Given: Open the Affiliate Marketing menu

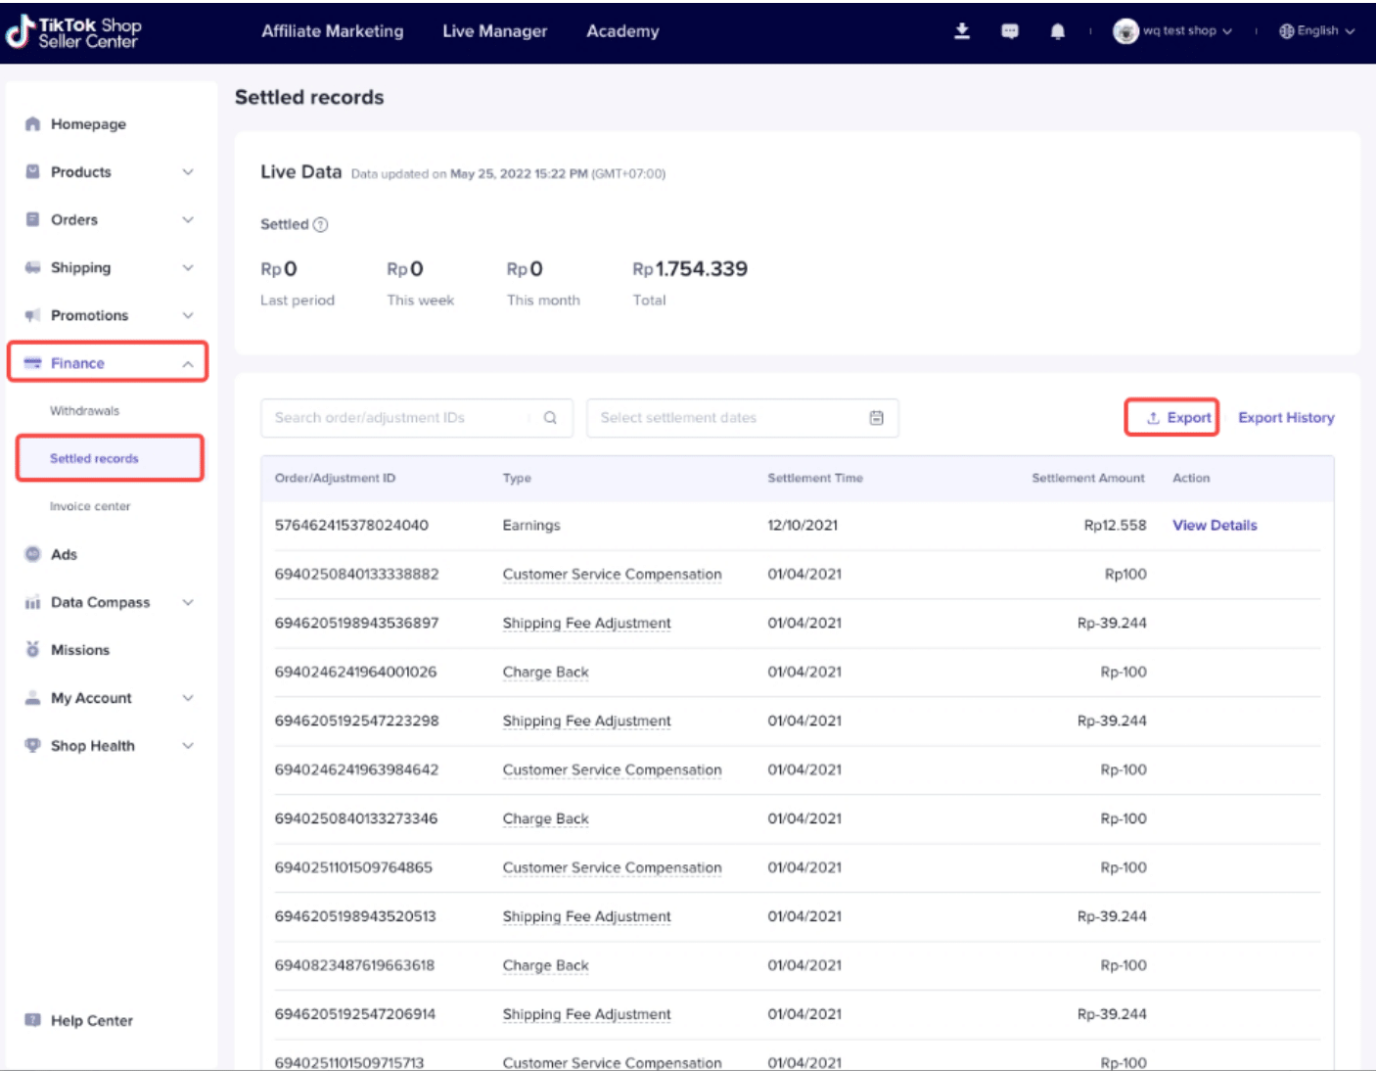Looking at the screenshot, I should pos(332,31).
